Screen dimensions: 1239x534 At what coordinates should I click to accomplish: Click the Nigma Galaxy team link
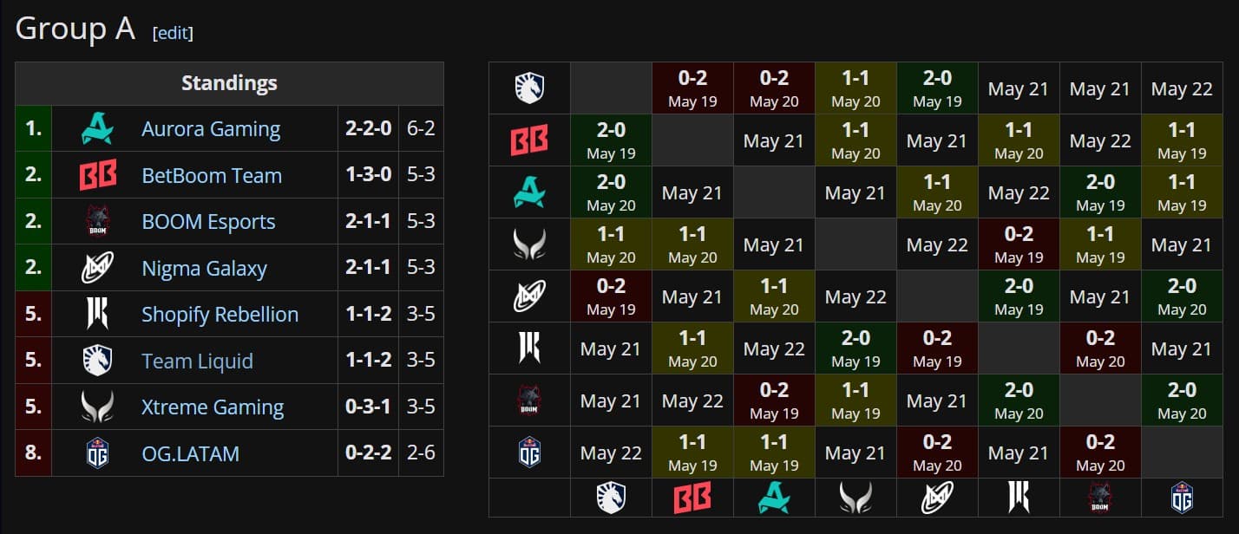click(204, 267)
